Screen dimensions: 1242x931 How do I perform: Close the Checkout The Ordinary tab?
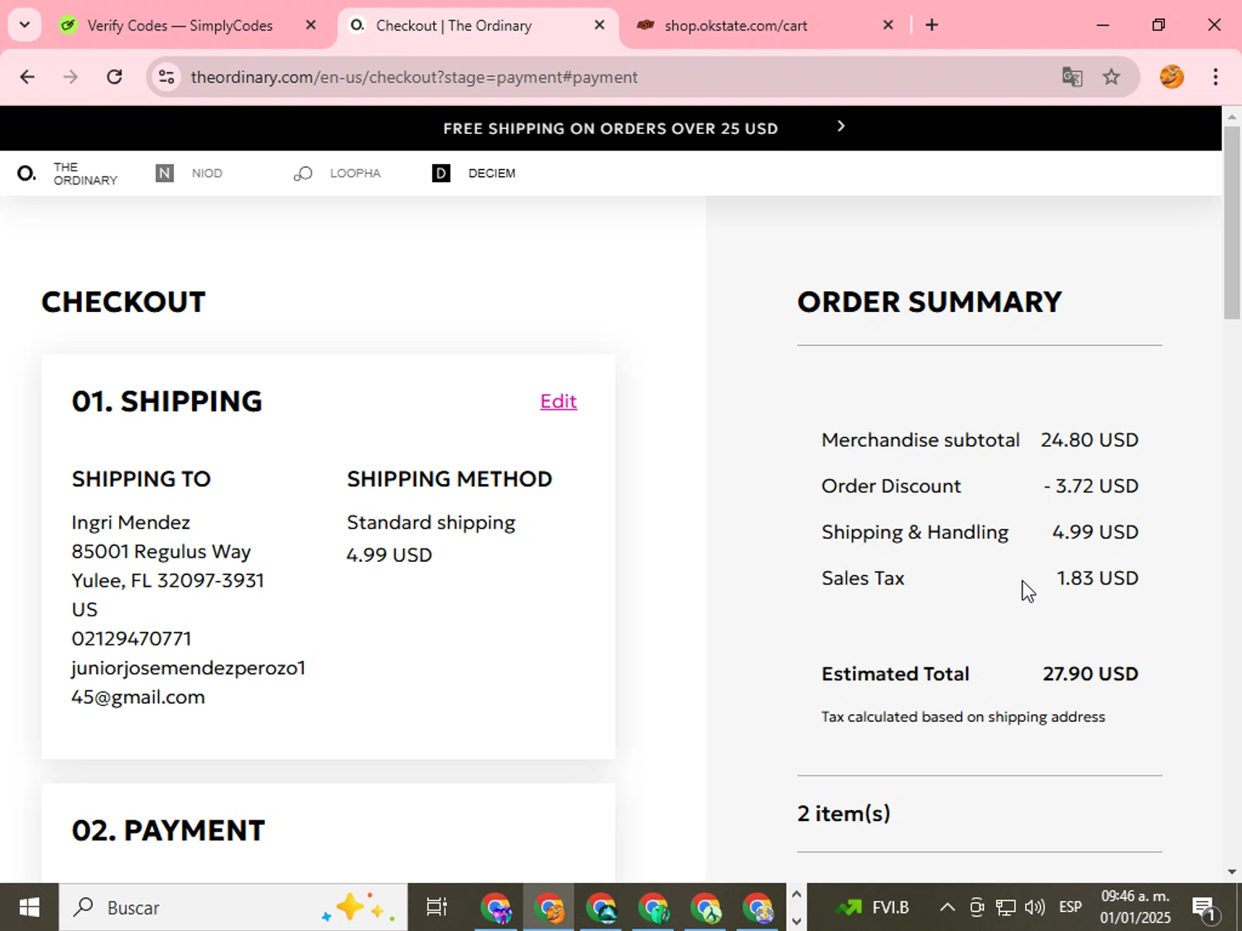click(599, 25)
